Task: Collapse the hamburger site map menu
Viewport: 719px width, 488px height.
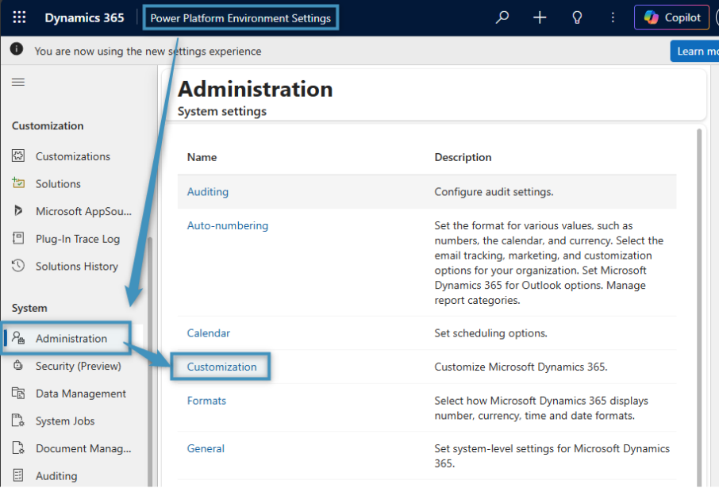Action: point(18,82)
